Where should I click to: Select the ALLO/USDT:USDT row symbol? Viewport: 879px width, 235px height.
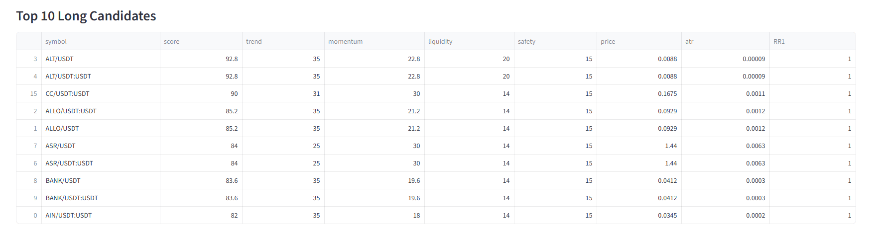tap(71, 111)
